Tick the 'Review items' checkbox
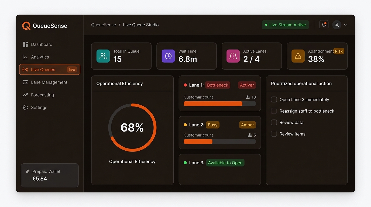371x207 pixels. click(274, 134)
